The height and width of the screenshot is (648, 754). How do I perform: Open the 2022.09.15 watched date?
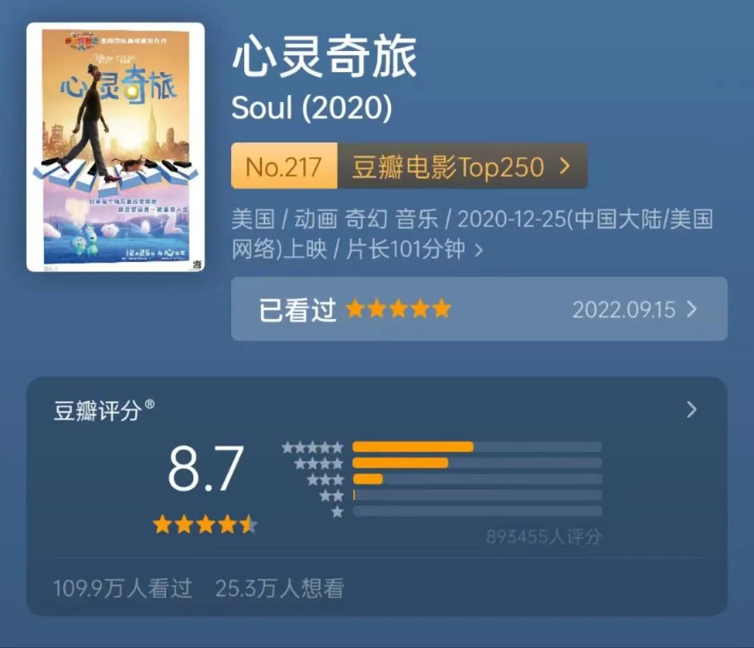pyautogui.click(x=623, y=310)
